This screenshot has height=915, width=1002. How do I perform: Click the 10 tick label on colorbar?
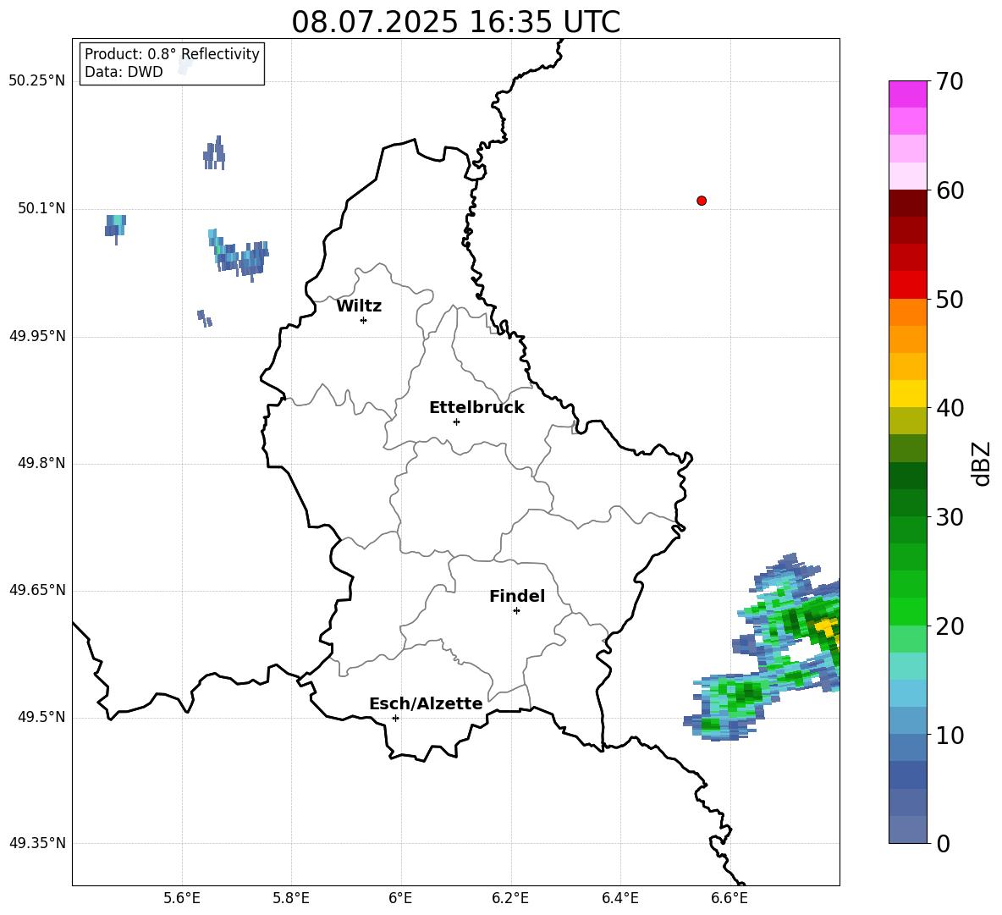[x=950, y=735]
